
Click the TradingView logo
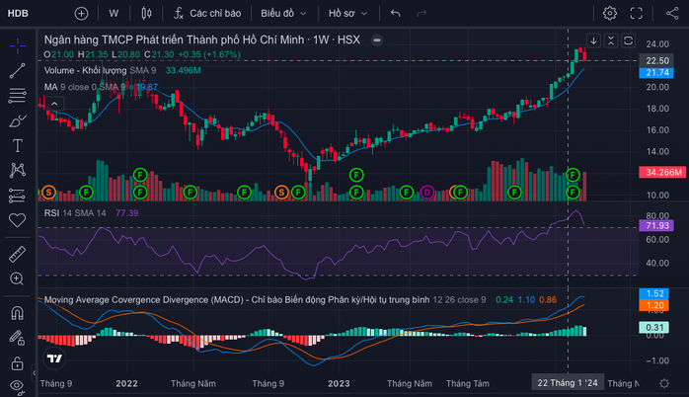(55, 358)
